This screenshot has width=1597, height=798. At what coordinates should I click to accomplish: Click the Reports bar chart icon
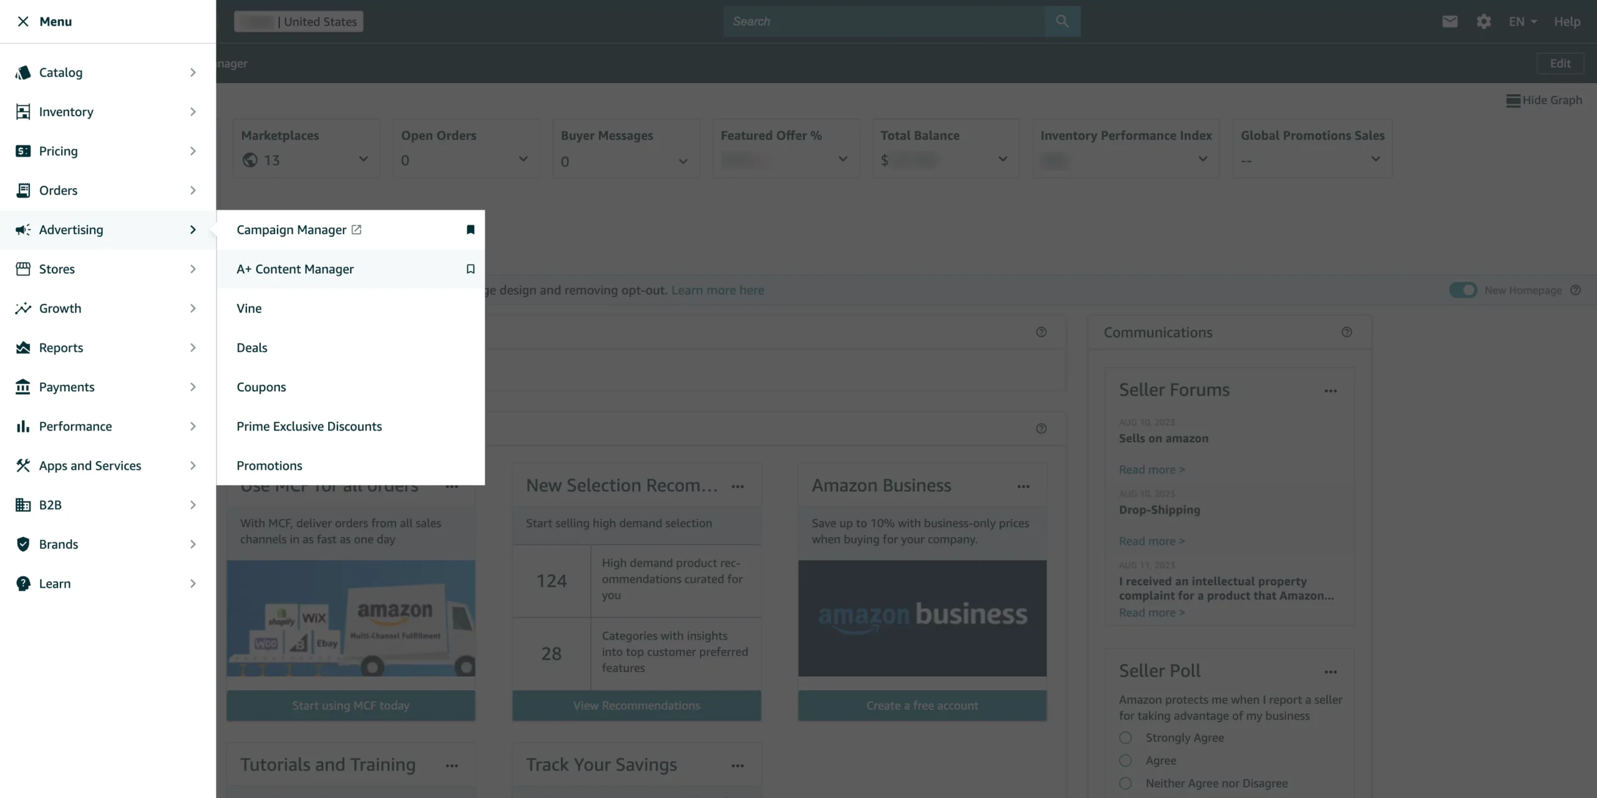tap(22, 348)
